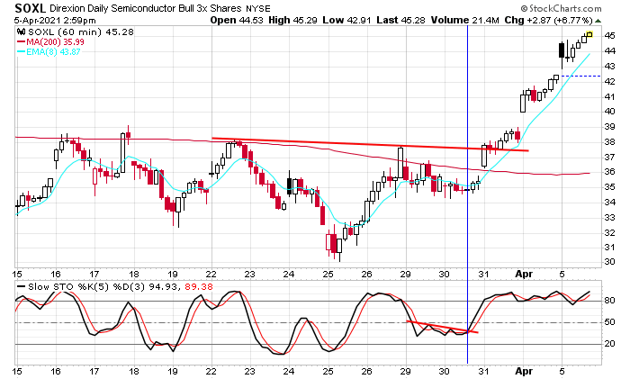Click the blue vertical marker line on price chart
This screenshot has height=379, width=630.
pyautogui.click(x=468, y=145)
